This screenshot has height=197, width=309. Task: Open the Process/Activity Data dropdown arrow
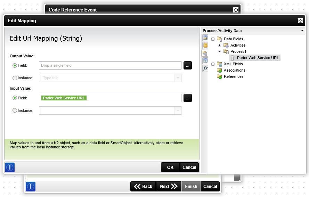[x=302, y=31]
